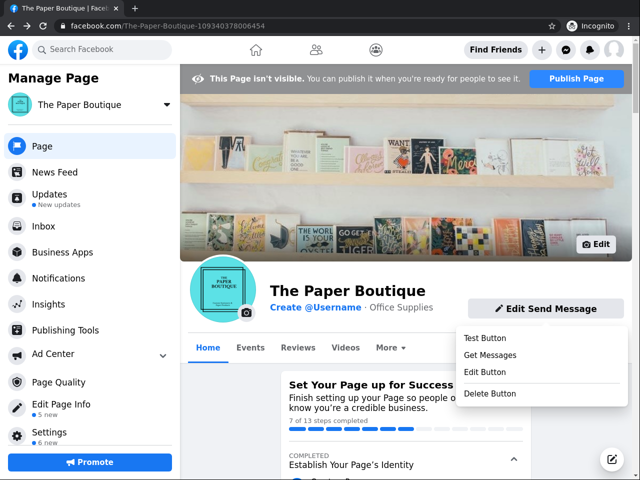This screenshot has height=480, width=640.
Task: Open the Groups icon in top navigation
Action: click(376, 50)
